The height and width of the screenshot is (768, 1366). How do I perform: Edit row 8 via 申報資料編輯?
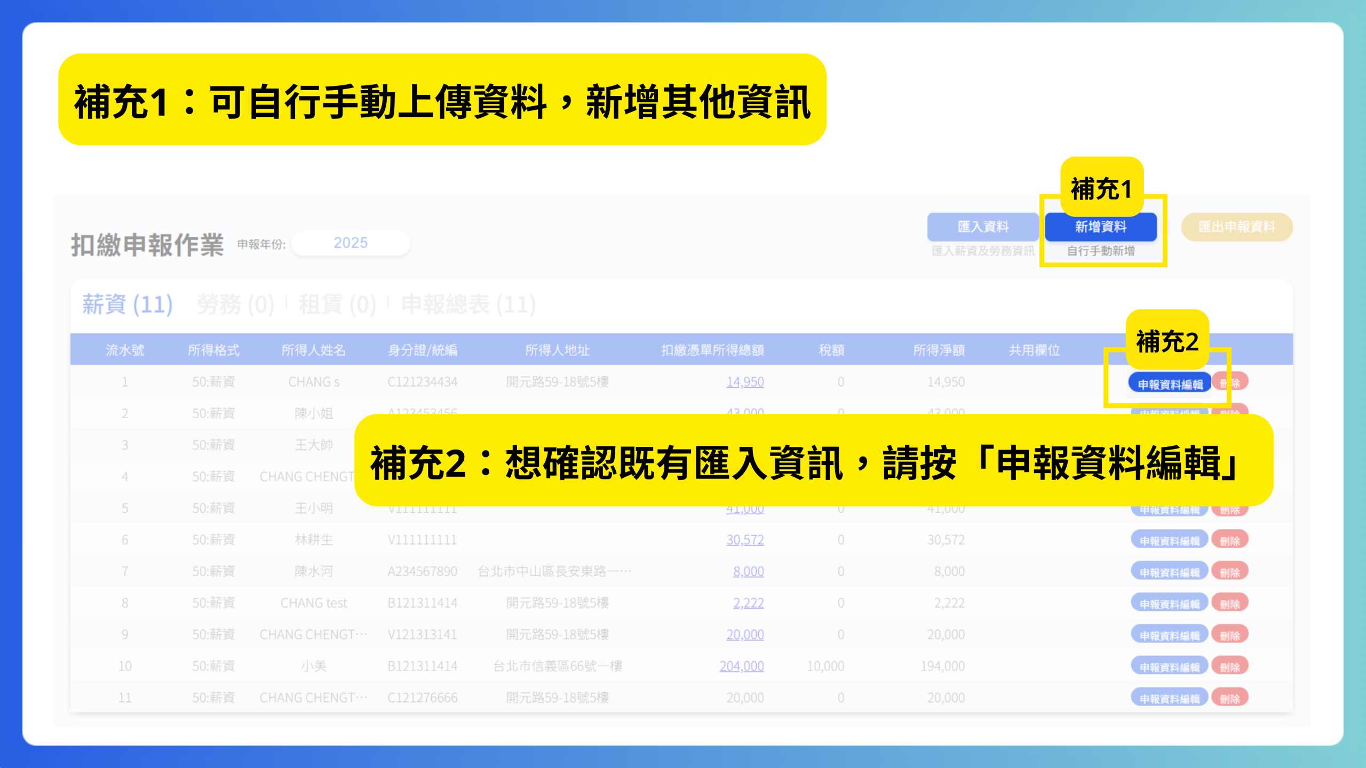[x=1169, y=604]
